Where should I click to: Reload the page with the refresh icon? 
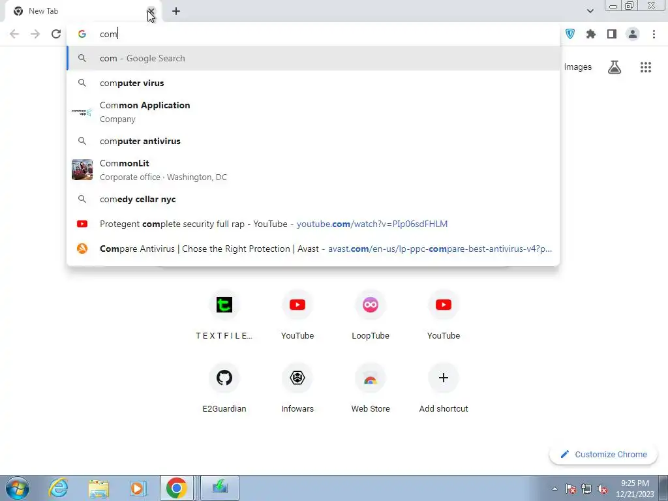click(x=56, y=34)
